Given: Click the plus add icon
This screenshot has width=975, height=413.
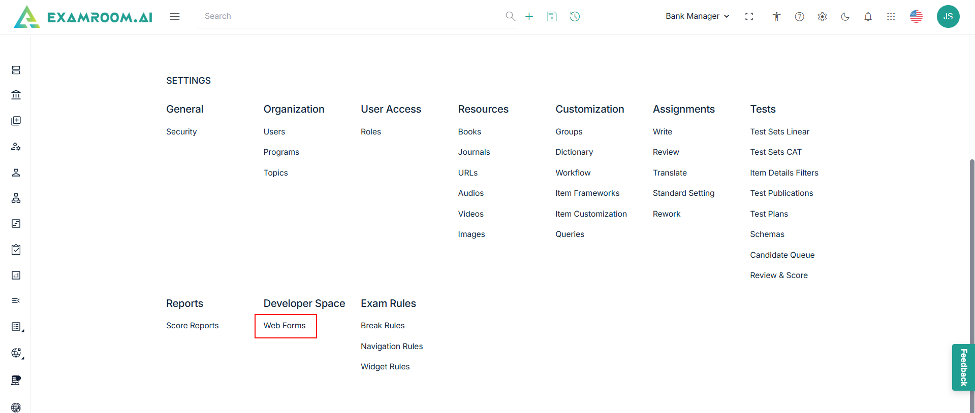Looking at the screenshot, I should 529,17.
